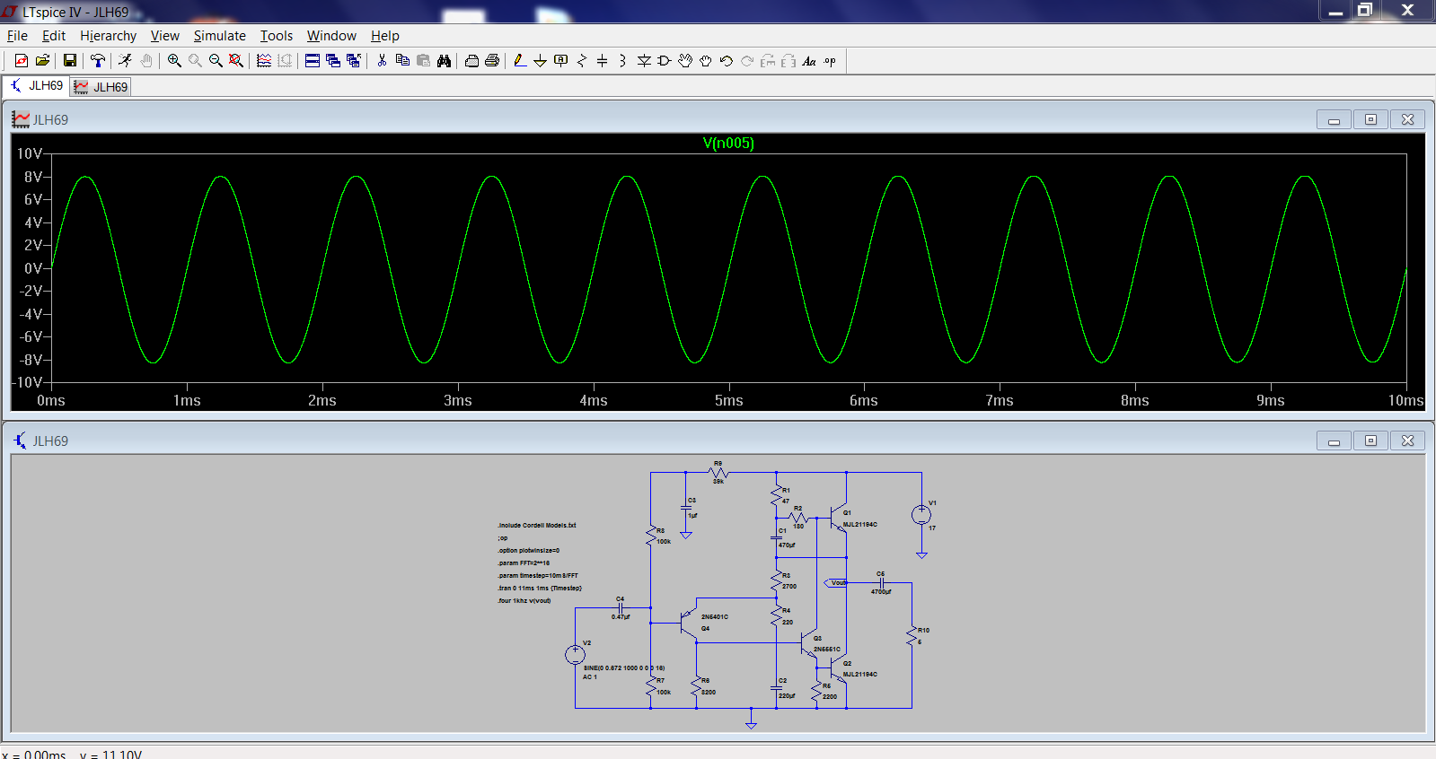Click the V2 sine source symbol
1436x759 pixels.
pyautogui.click(x=575, y=655)
